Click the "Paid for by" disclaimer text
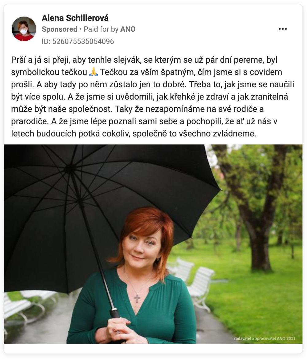 pyautogui.click(x=101, y=29)
